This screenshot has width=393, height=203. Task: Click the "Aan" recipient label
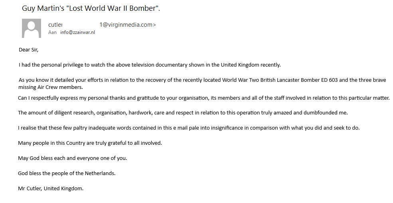(52, 33)
